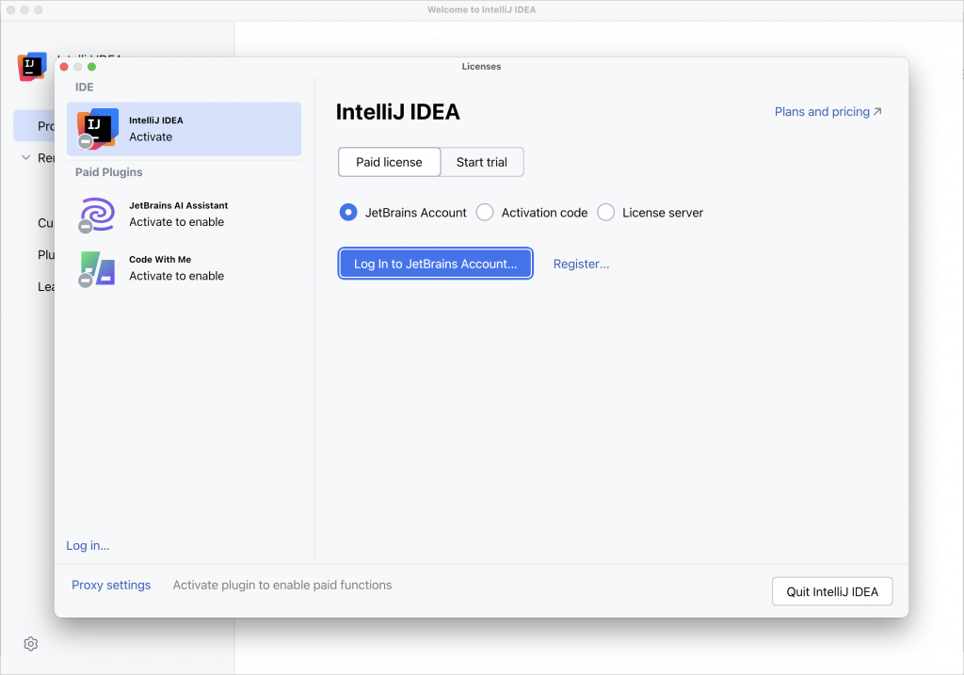Switch to the Paid license tab
964x675 pixels.
389,162
